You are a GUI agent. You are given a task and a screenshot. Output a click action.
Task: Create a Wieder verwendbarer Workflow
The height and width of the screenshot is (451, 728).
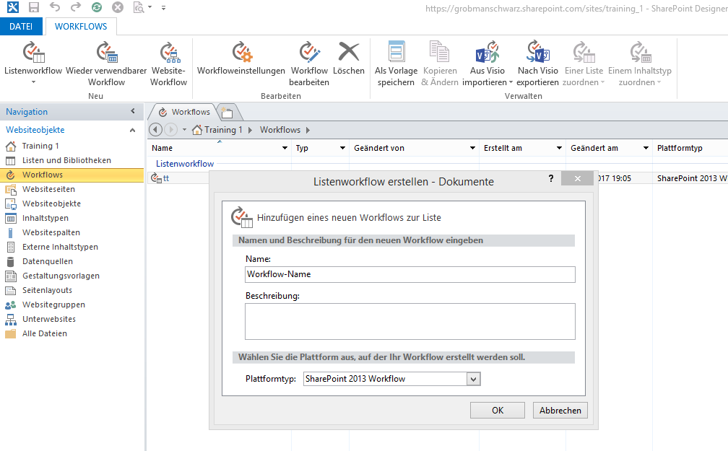coord(106,53)
